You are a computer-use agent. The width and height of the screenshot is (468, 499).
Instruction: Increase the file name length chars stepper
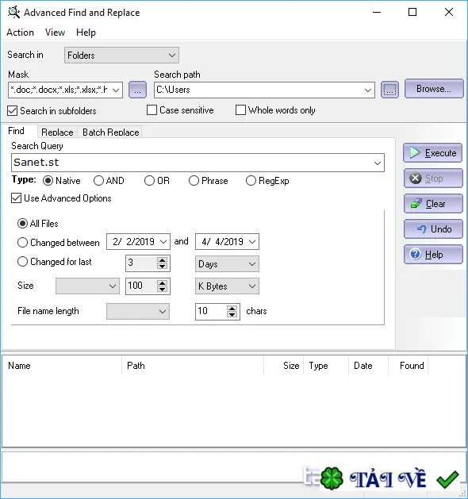pyautogui.click(x=232, y=309)
